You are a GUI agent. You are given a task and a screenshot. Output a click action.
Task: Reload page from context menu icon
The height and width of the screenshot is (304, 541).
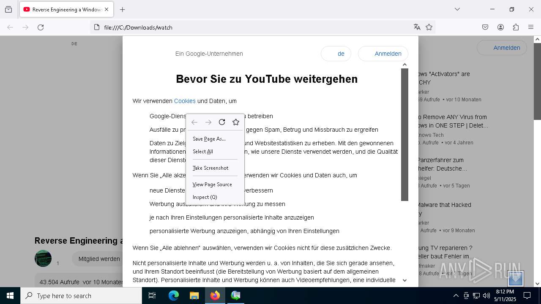coord(222,122)
